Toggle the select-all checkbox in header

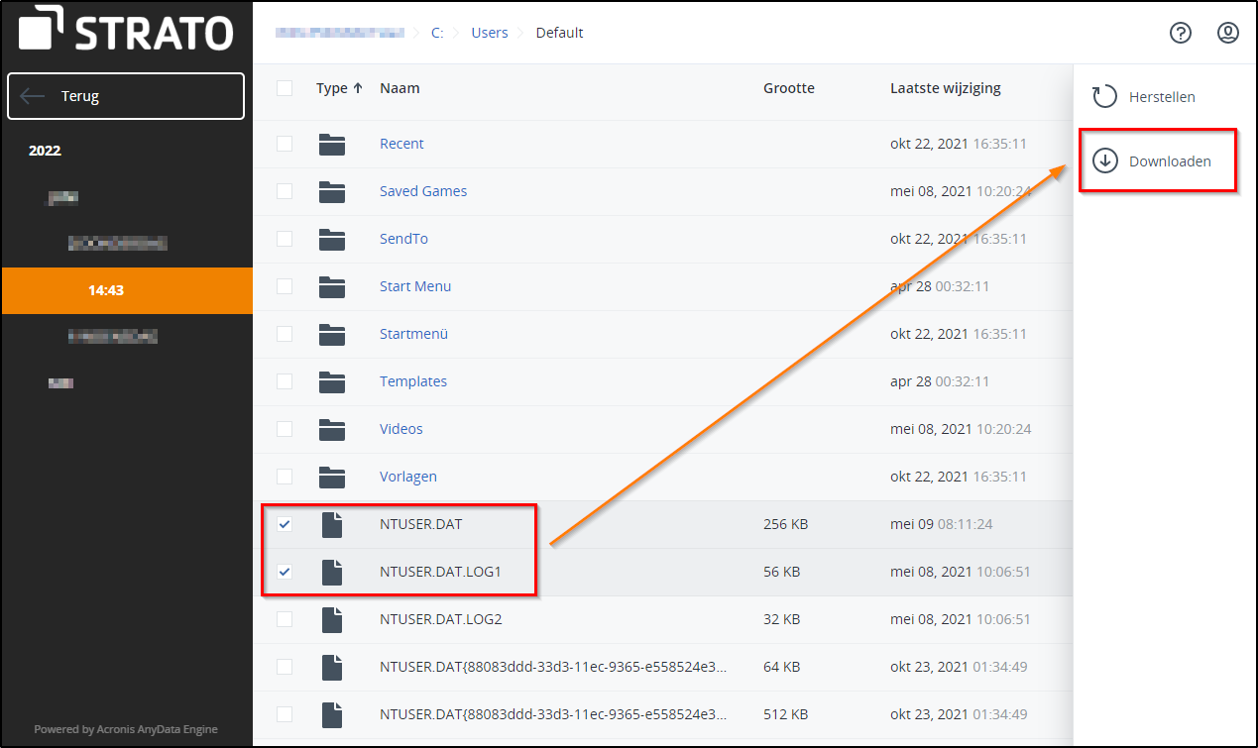coord(285,88)
